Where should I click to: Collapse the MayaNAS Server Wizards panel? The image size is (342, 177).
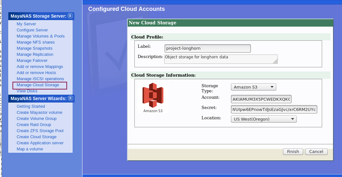(71, 98)
